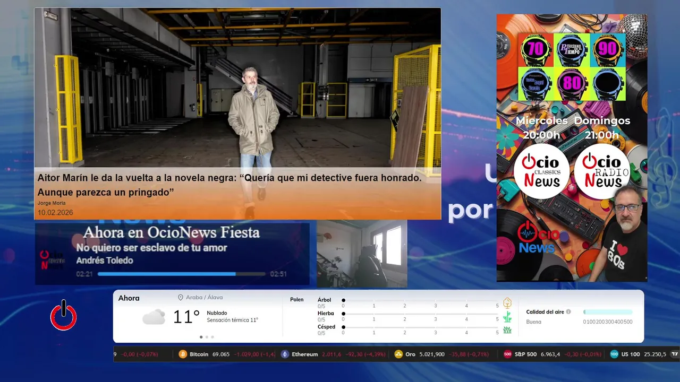The width and height of the screenshot is (680, 382).
Task: Click the gold bars Oro icon
Action: pos(398,354)
